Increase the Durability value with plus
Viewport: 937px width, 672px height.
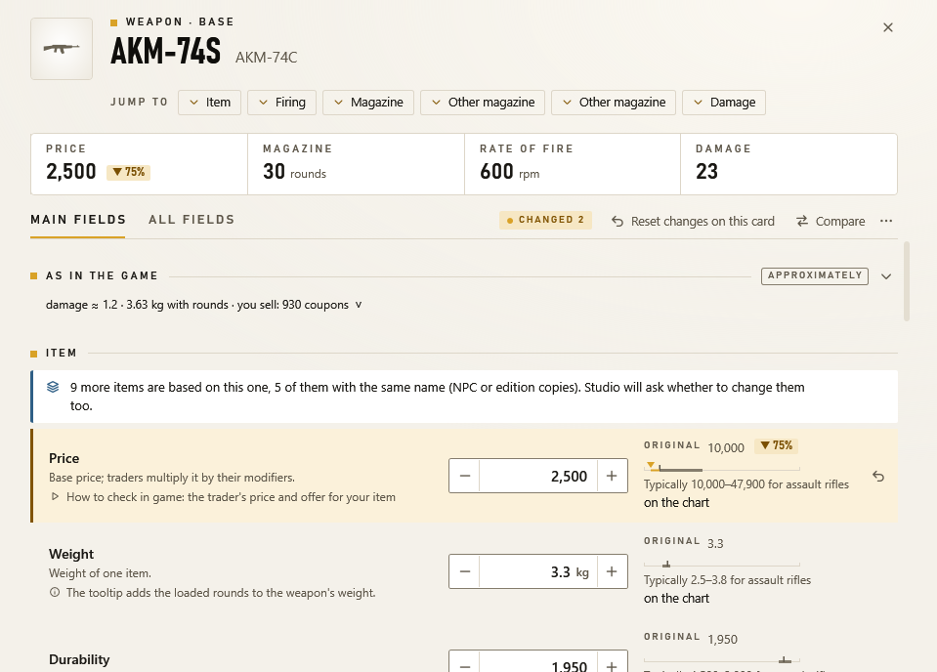(612, 662)
